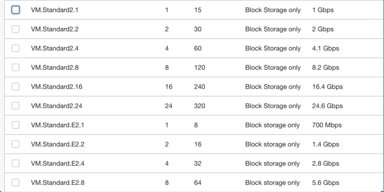The height and width of the screenshot is (192, 384).
Task: Click the VM.Standard.E2.2 shape name
Action: click(x=57, y=144)
